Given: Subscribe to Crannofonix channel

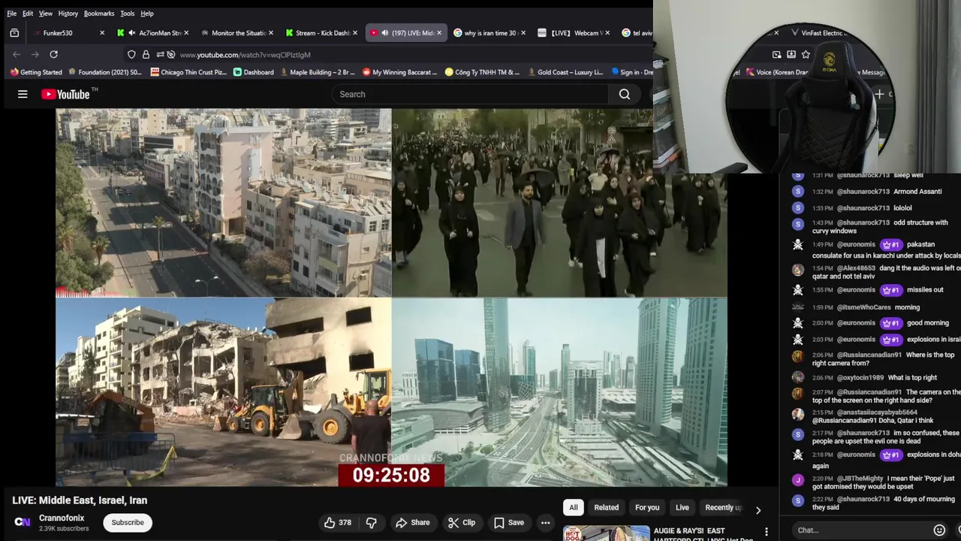Looking at the screenshot, I should 128,522.
